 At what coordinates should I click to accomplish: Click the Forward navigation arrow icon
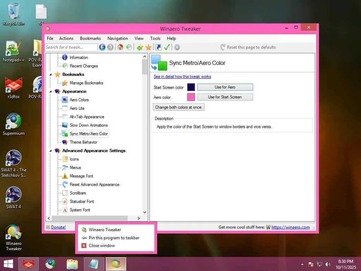pyautogui.click(x=110, y=47)
